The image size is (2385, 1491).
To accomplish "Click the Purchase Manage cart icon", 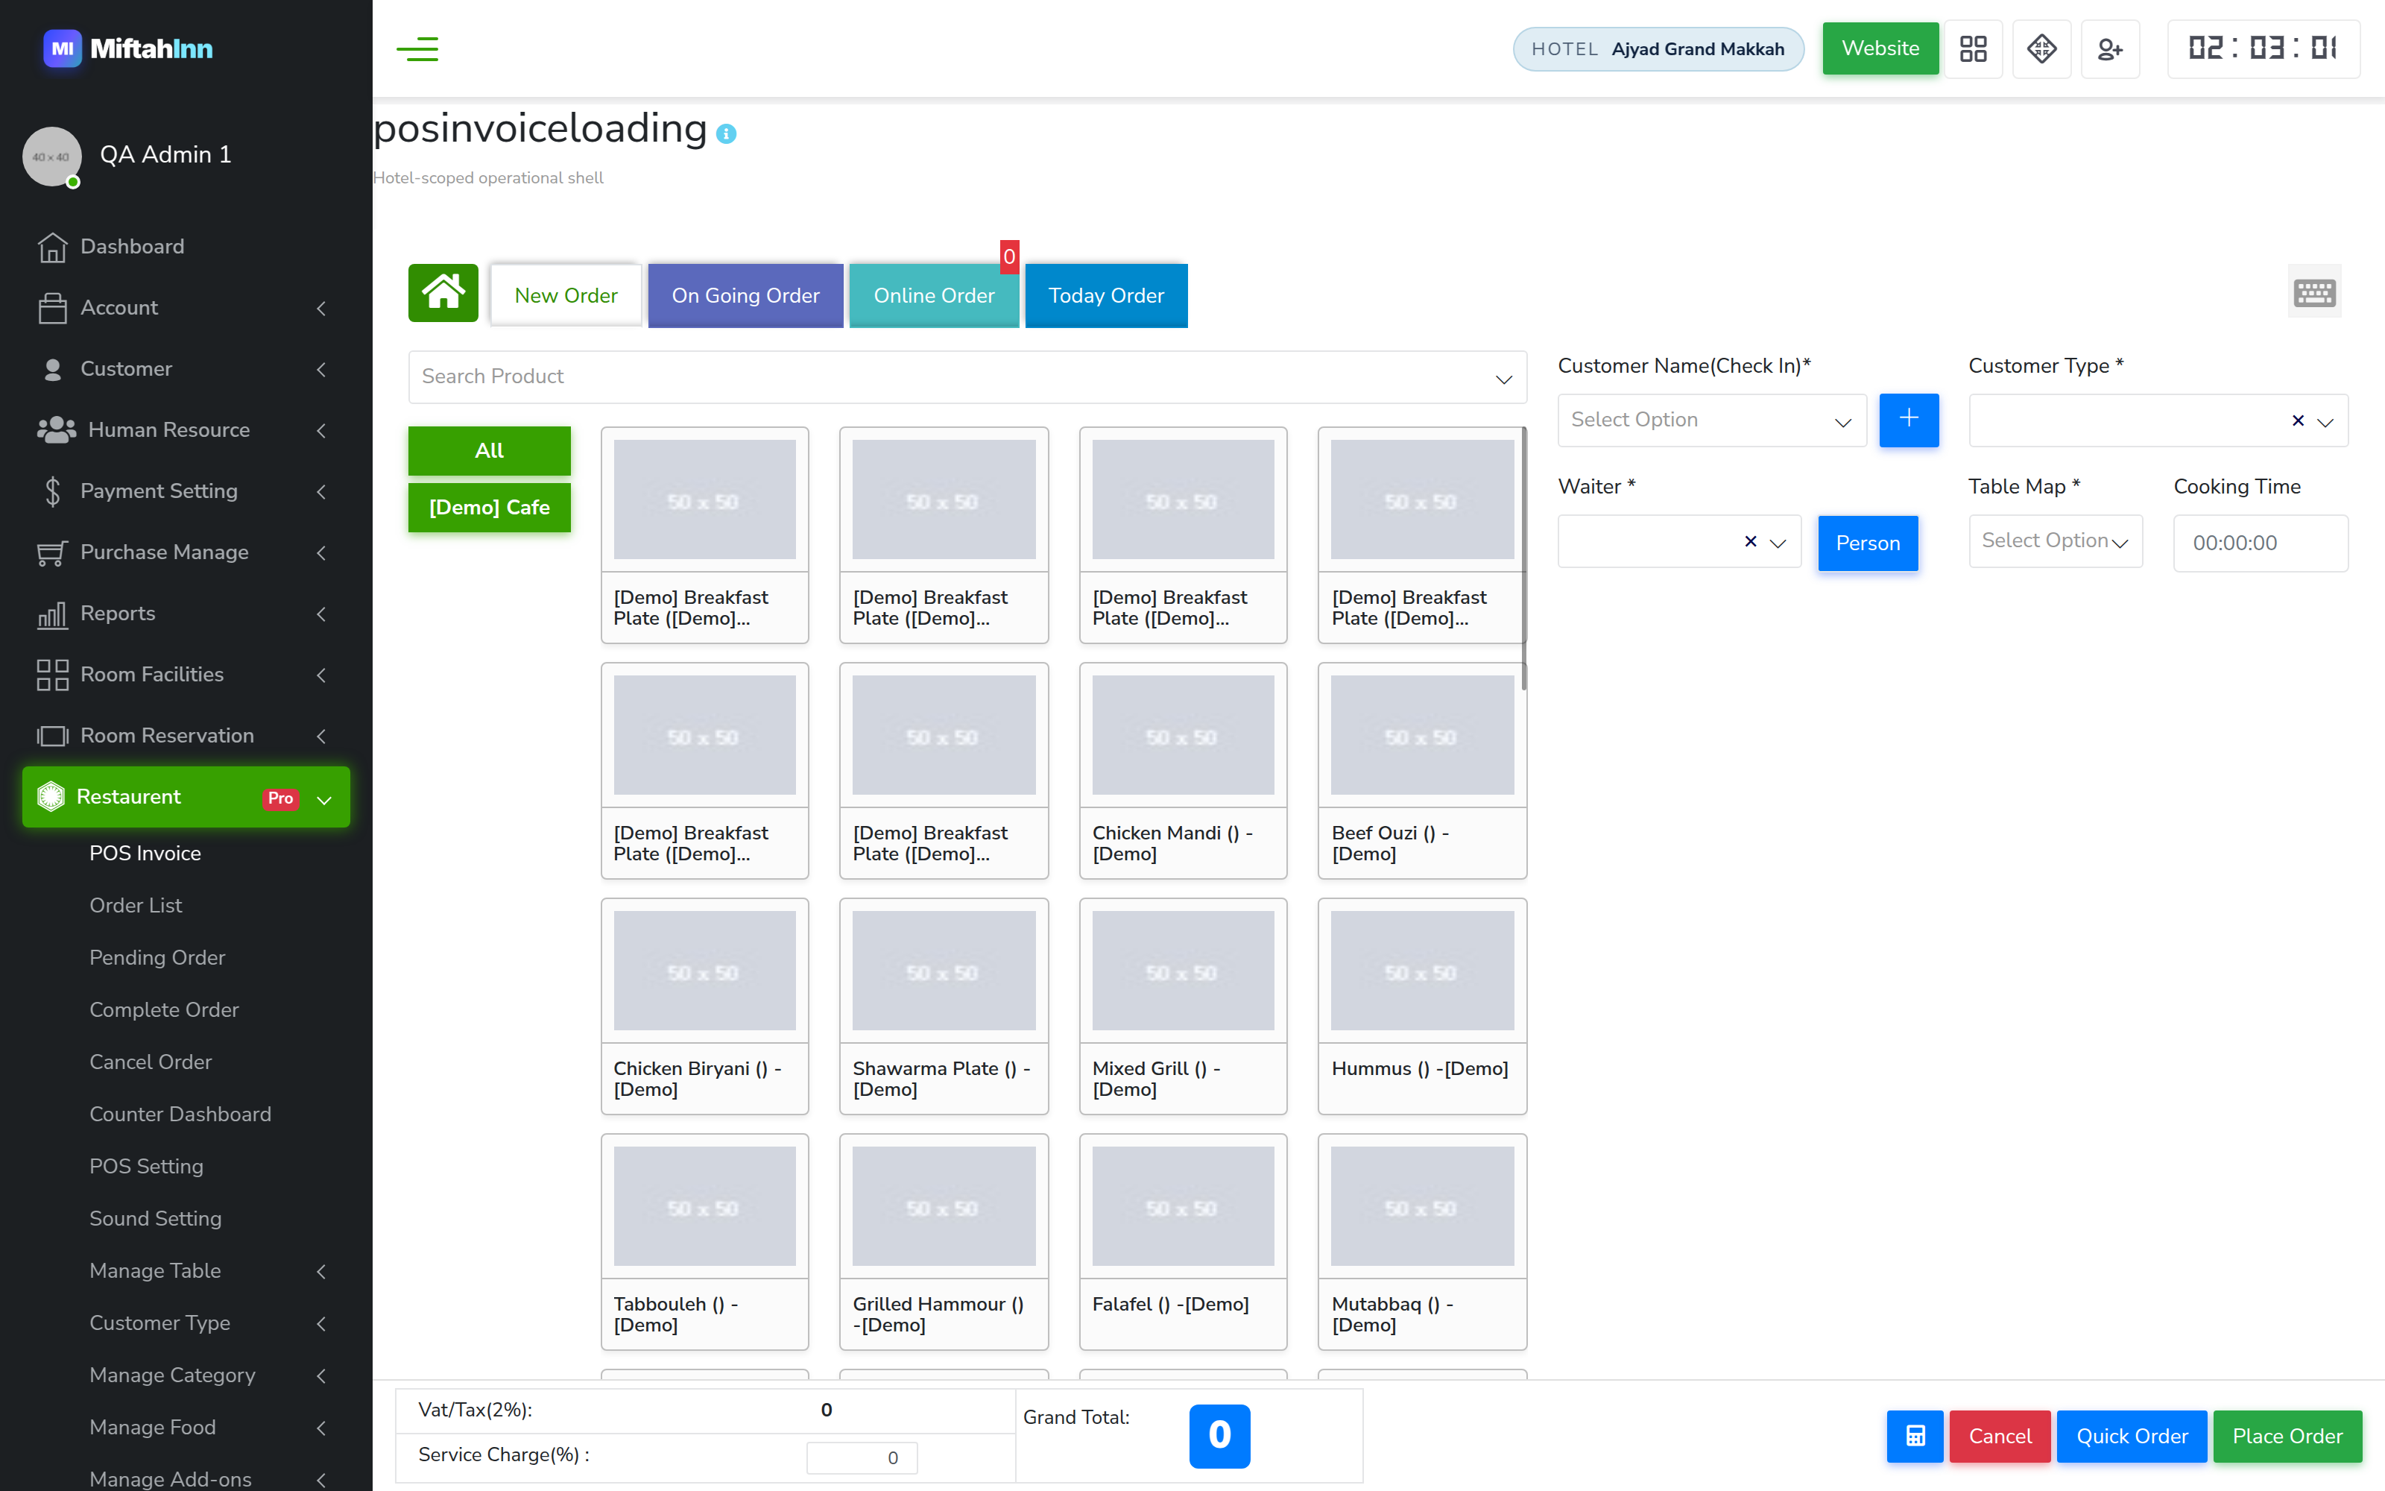I will pyautogui.click(x=52, y=553).
